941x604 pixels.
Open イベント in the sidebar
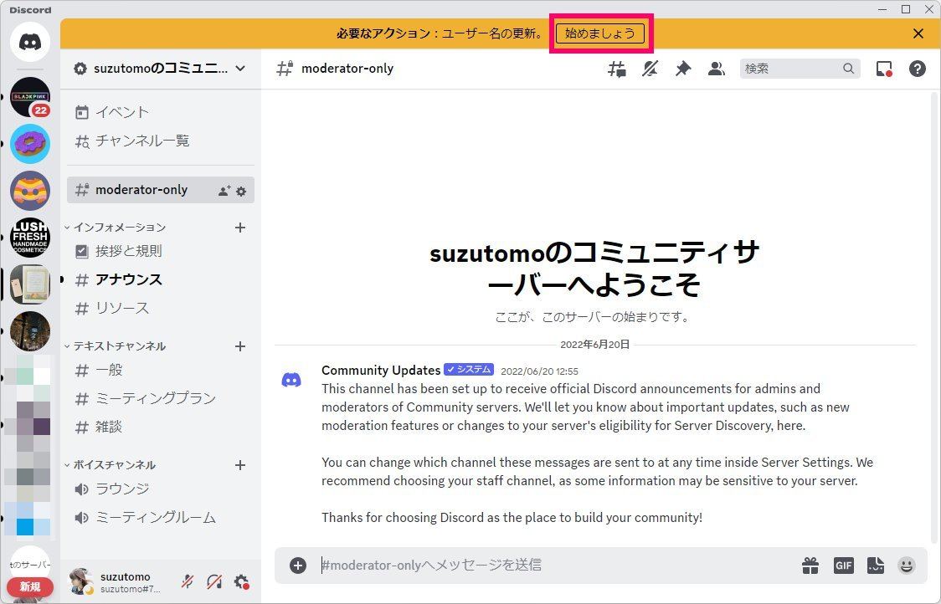point(161,112)
